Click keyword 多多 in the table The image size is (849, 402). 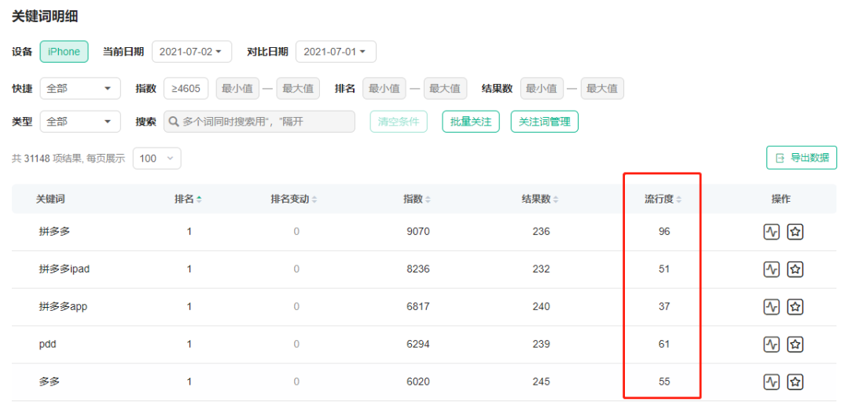click(50, 382)
